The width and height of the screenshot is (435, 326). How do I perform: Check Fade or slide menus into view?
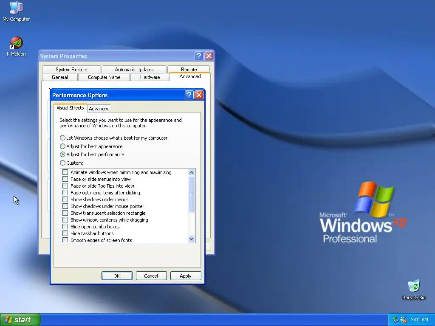coord(65,179)
